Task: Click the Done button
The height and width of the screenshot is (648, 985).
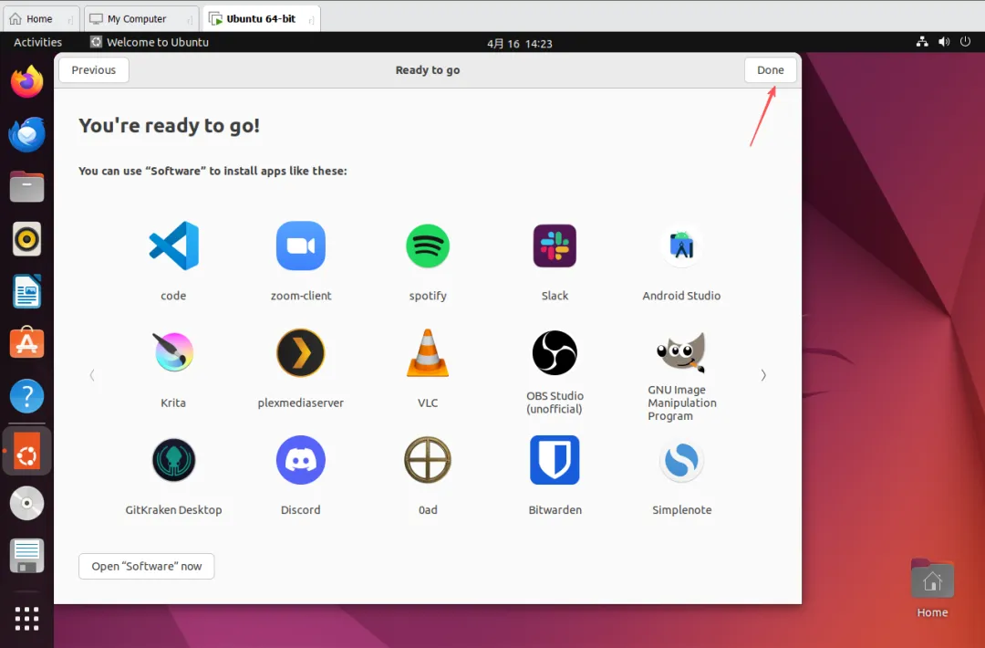Action: (770, 69)
